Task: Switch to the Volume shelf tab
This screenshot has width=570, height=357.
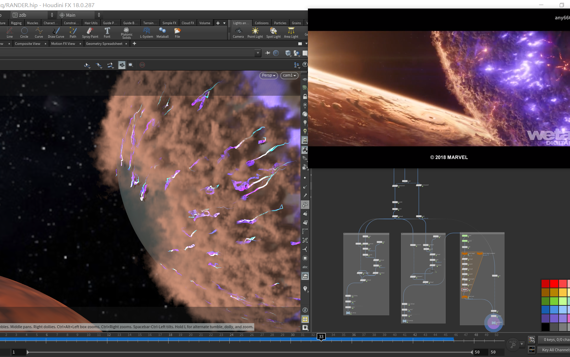Action: [x=205, y=23]
